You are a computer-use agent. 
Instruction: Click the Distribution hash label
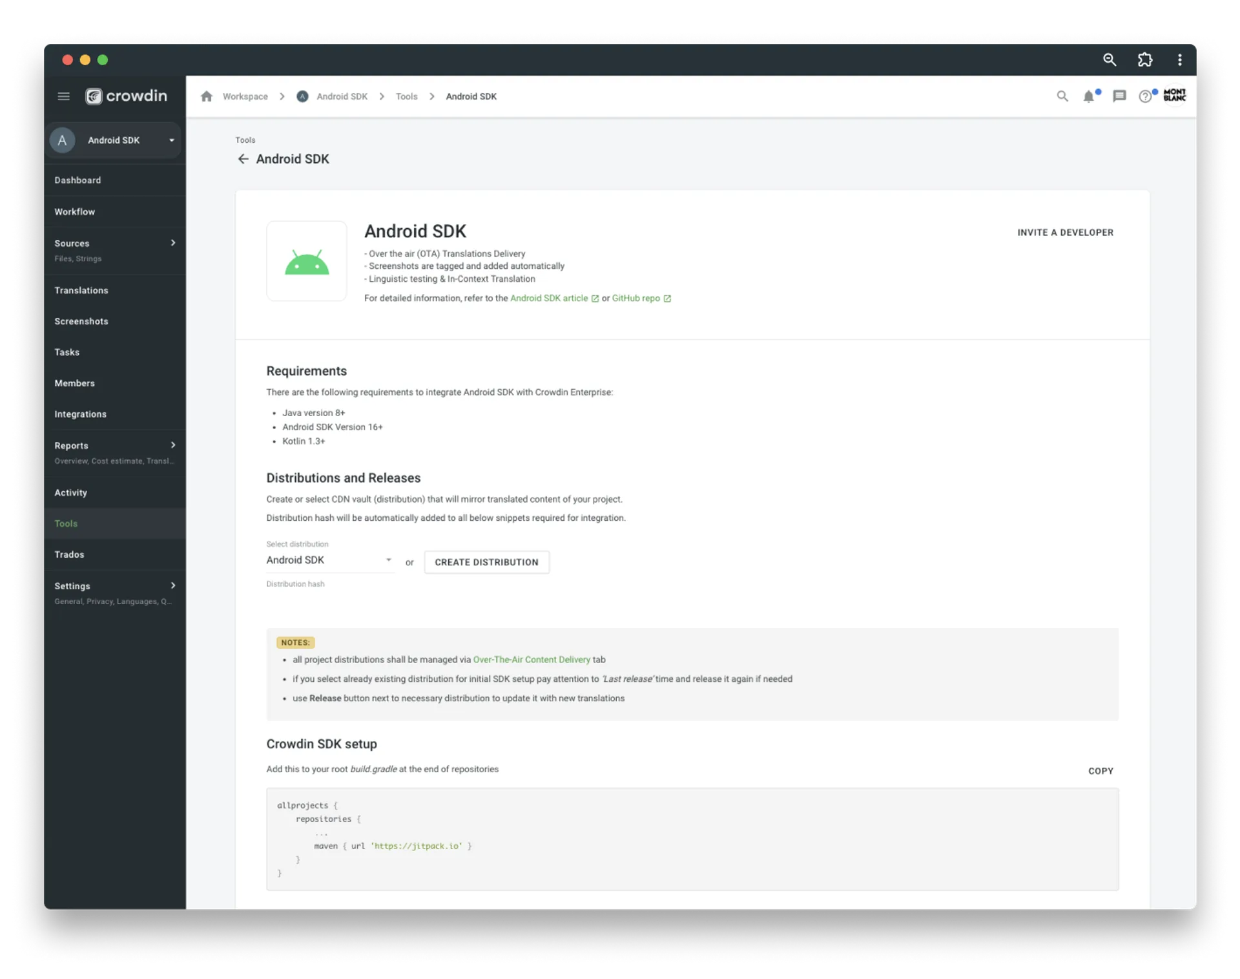(x=296, y=584)
